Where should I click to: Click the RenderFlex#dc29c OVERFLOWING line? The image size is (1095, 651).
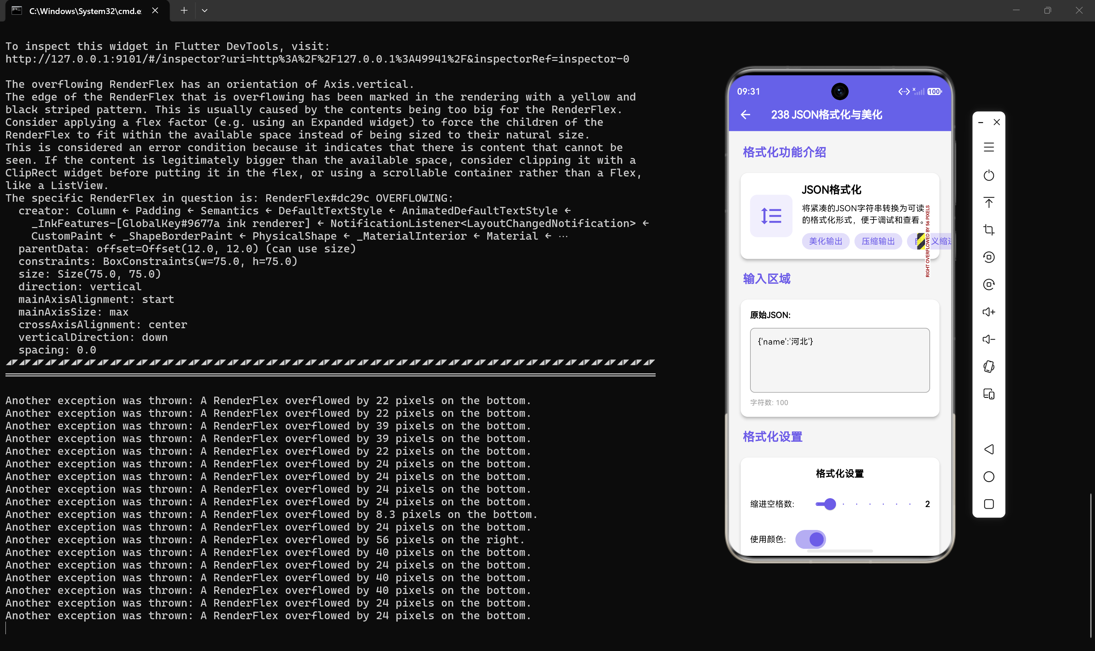click(229, 198)
